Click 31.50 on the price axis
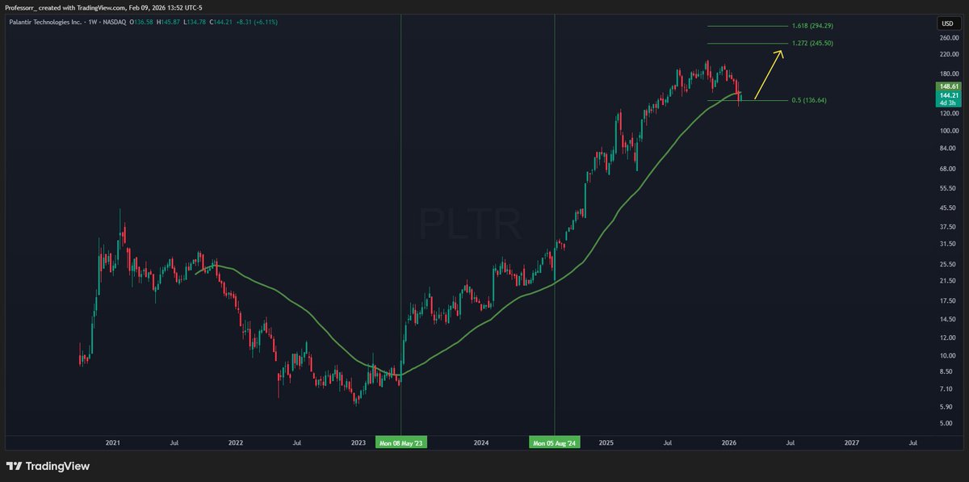Screen dimensions: 969x482 pyautogui.click(x=949, y=244)
